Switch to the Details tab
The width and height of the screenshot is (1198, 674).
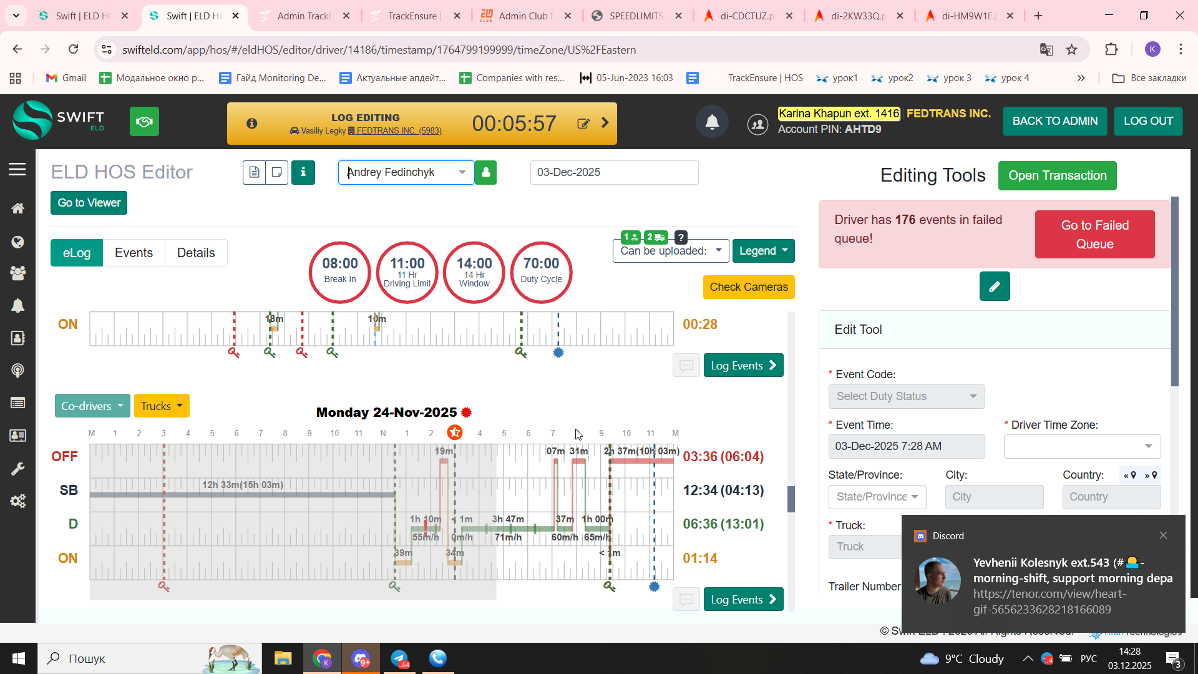click(196, 253)
